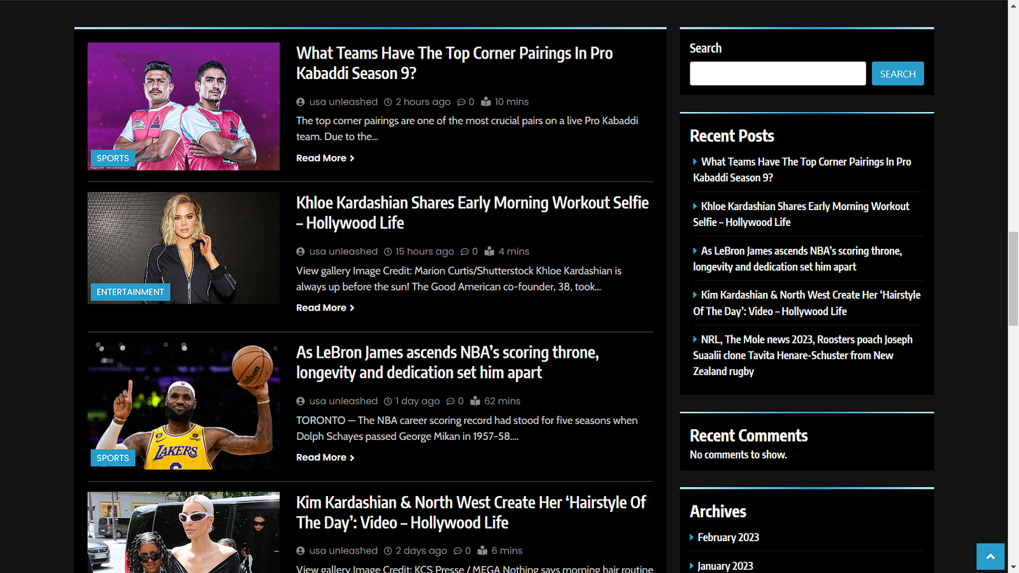The image size is (1019, 573).
Task: Click '62 mins' reading time text
Action: (x=502, y=401)
